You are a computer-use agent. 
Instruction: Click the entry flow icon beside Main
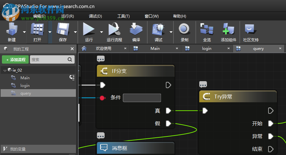(72, 77)
